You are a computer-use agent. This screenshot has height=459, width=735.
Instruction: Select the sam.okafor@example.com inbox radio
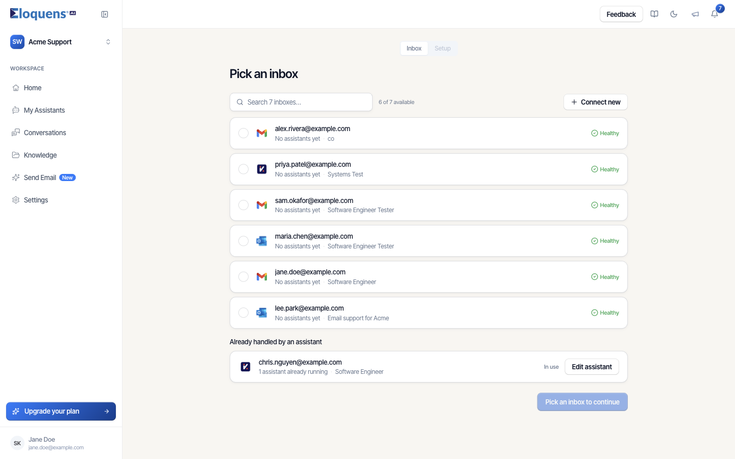[243, 205]
